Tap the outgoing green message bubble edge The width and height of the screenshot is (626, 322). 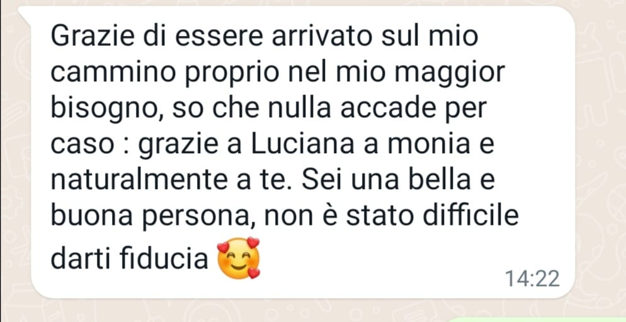(x=535, y=320)
